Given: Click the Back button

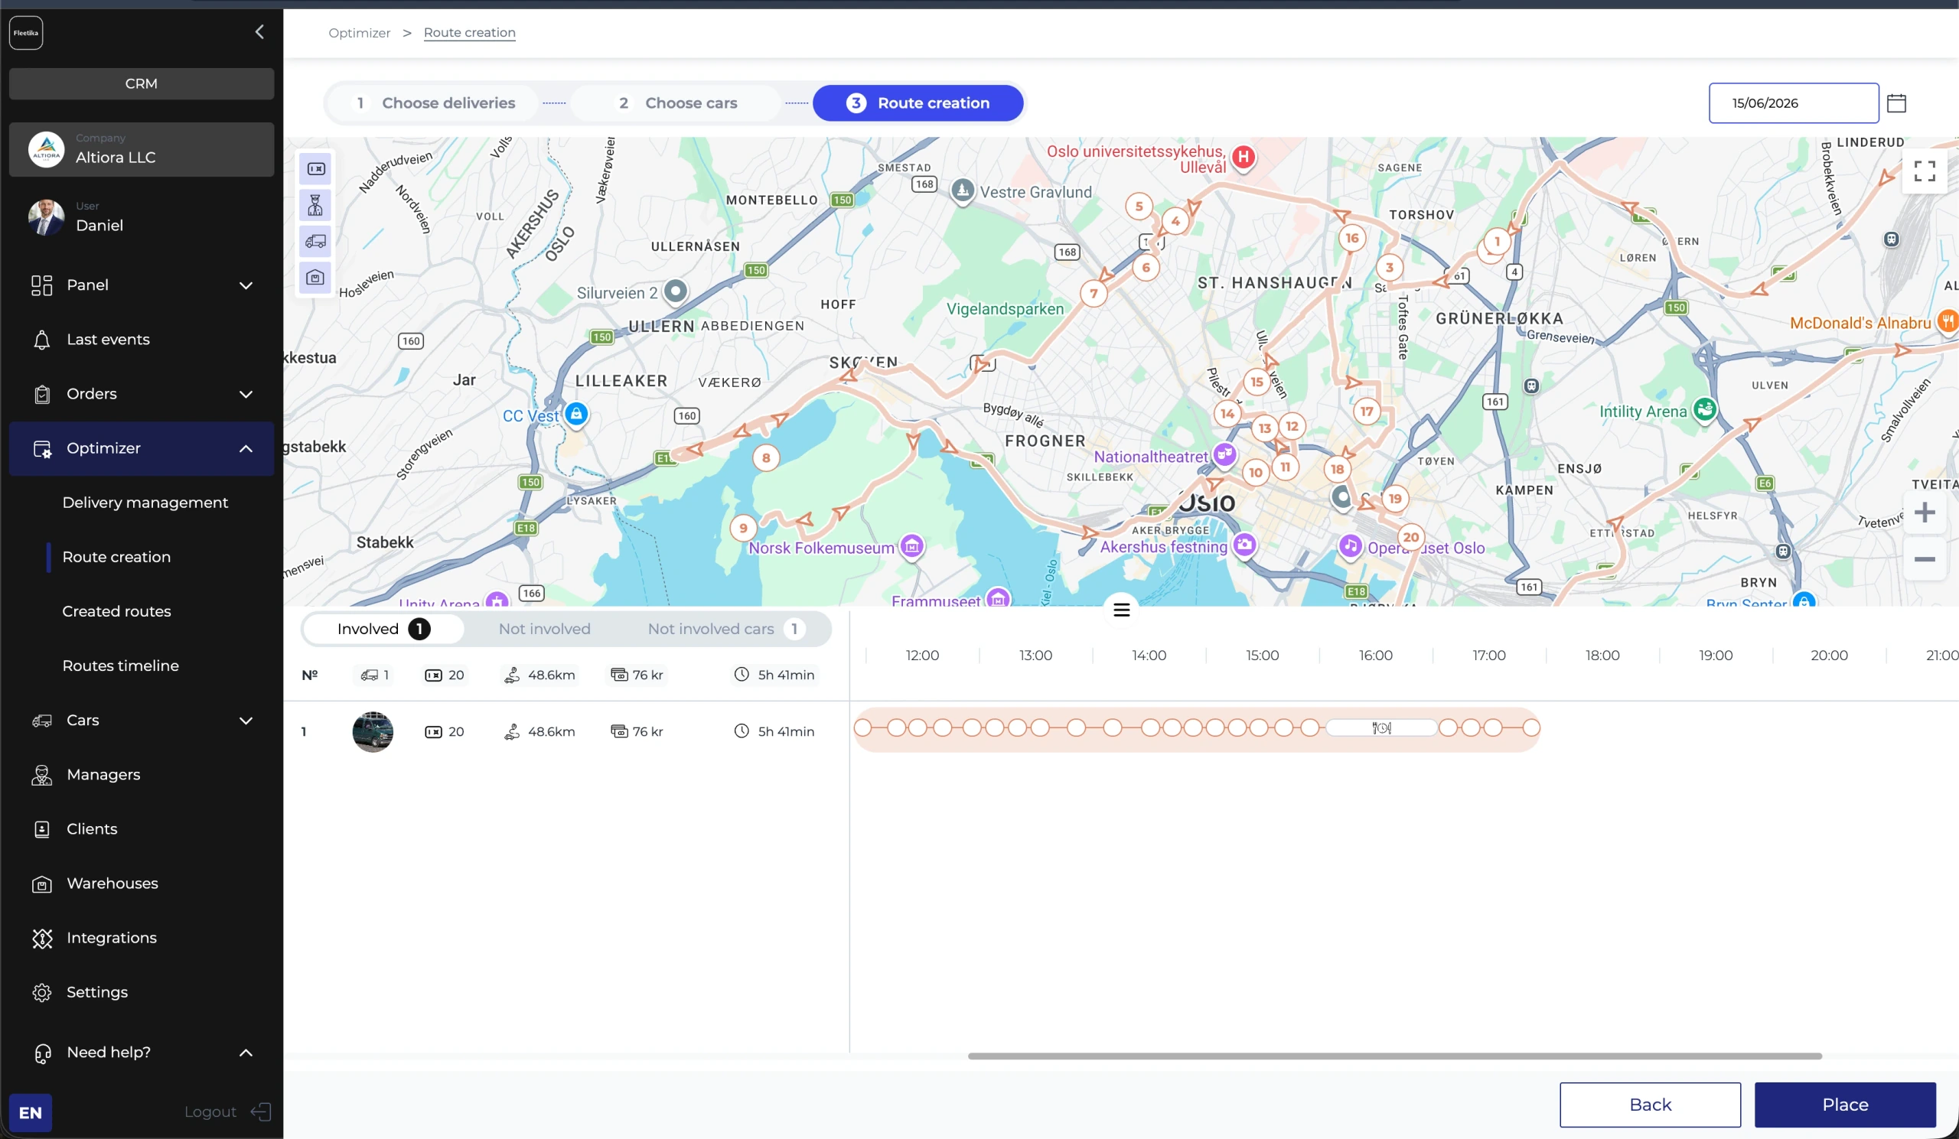Looking at the screenshot, I should tap(1650, 1105).
